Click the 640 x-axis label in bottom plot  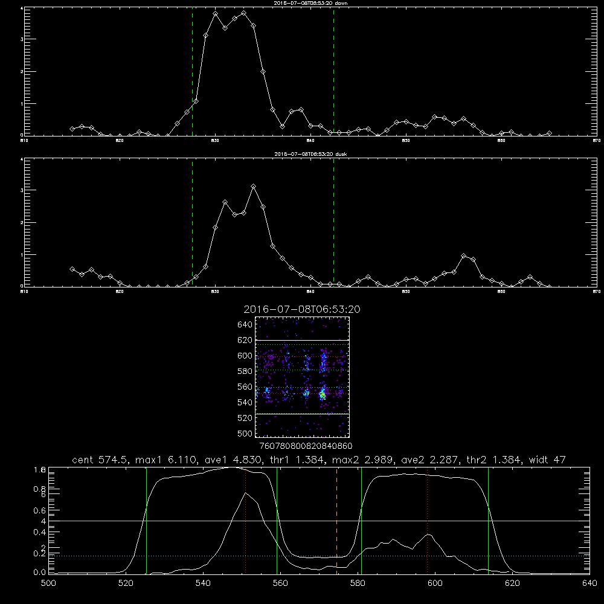590,583
